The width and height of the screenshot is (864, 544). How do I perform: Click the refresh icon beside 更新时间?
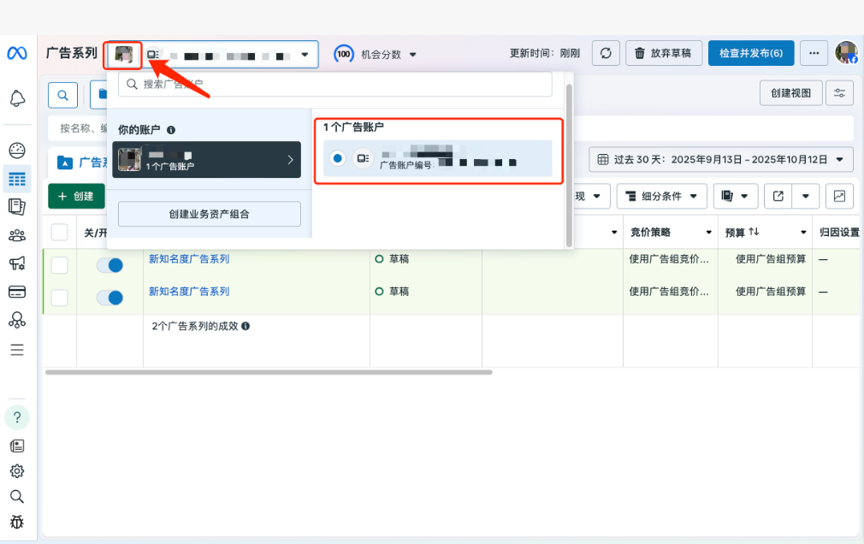[x=606, y=54]
